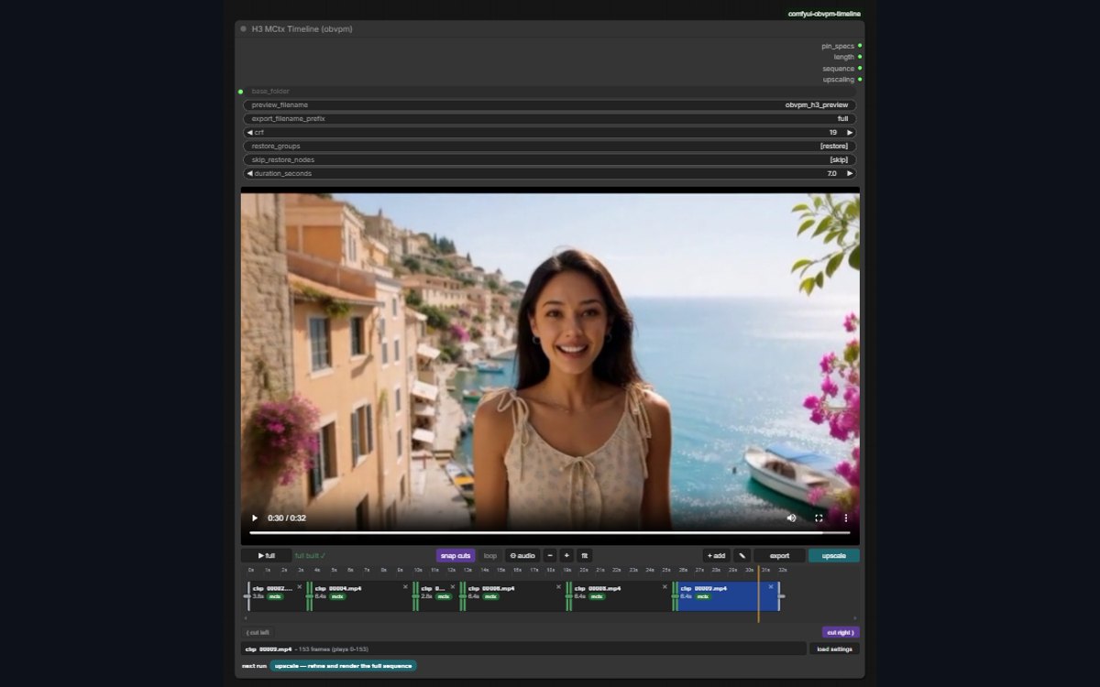Edit the export_filename_prefix field
This screenshot has width=1100, height=687.
click(550, 119)
